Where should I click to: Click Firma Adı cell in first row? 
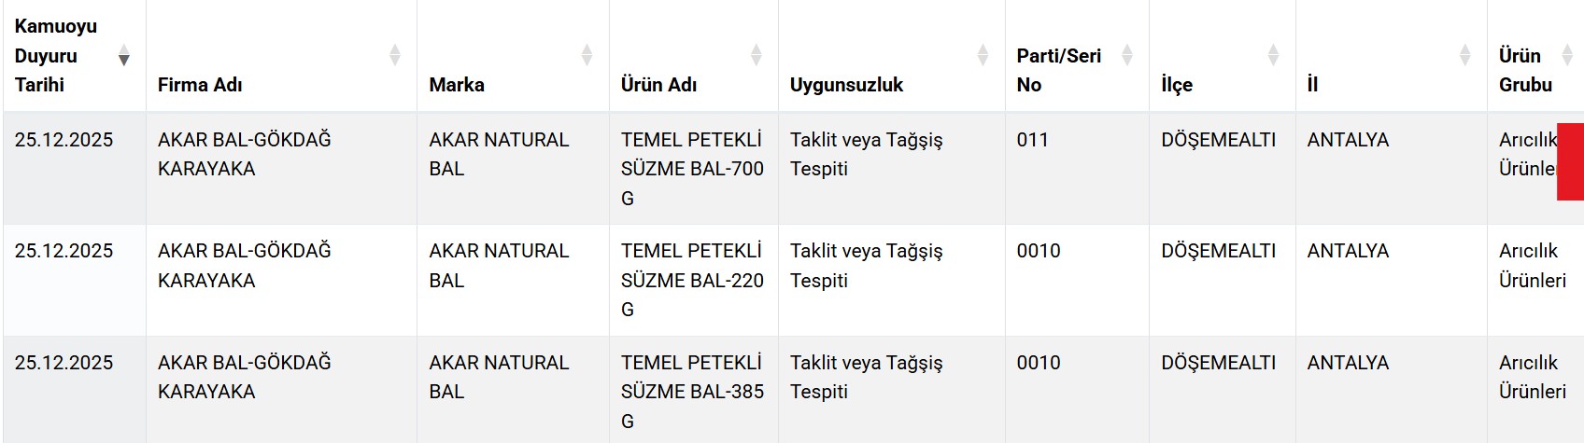click(244, 154)
